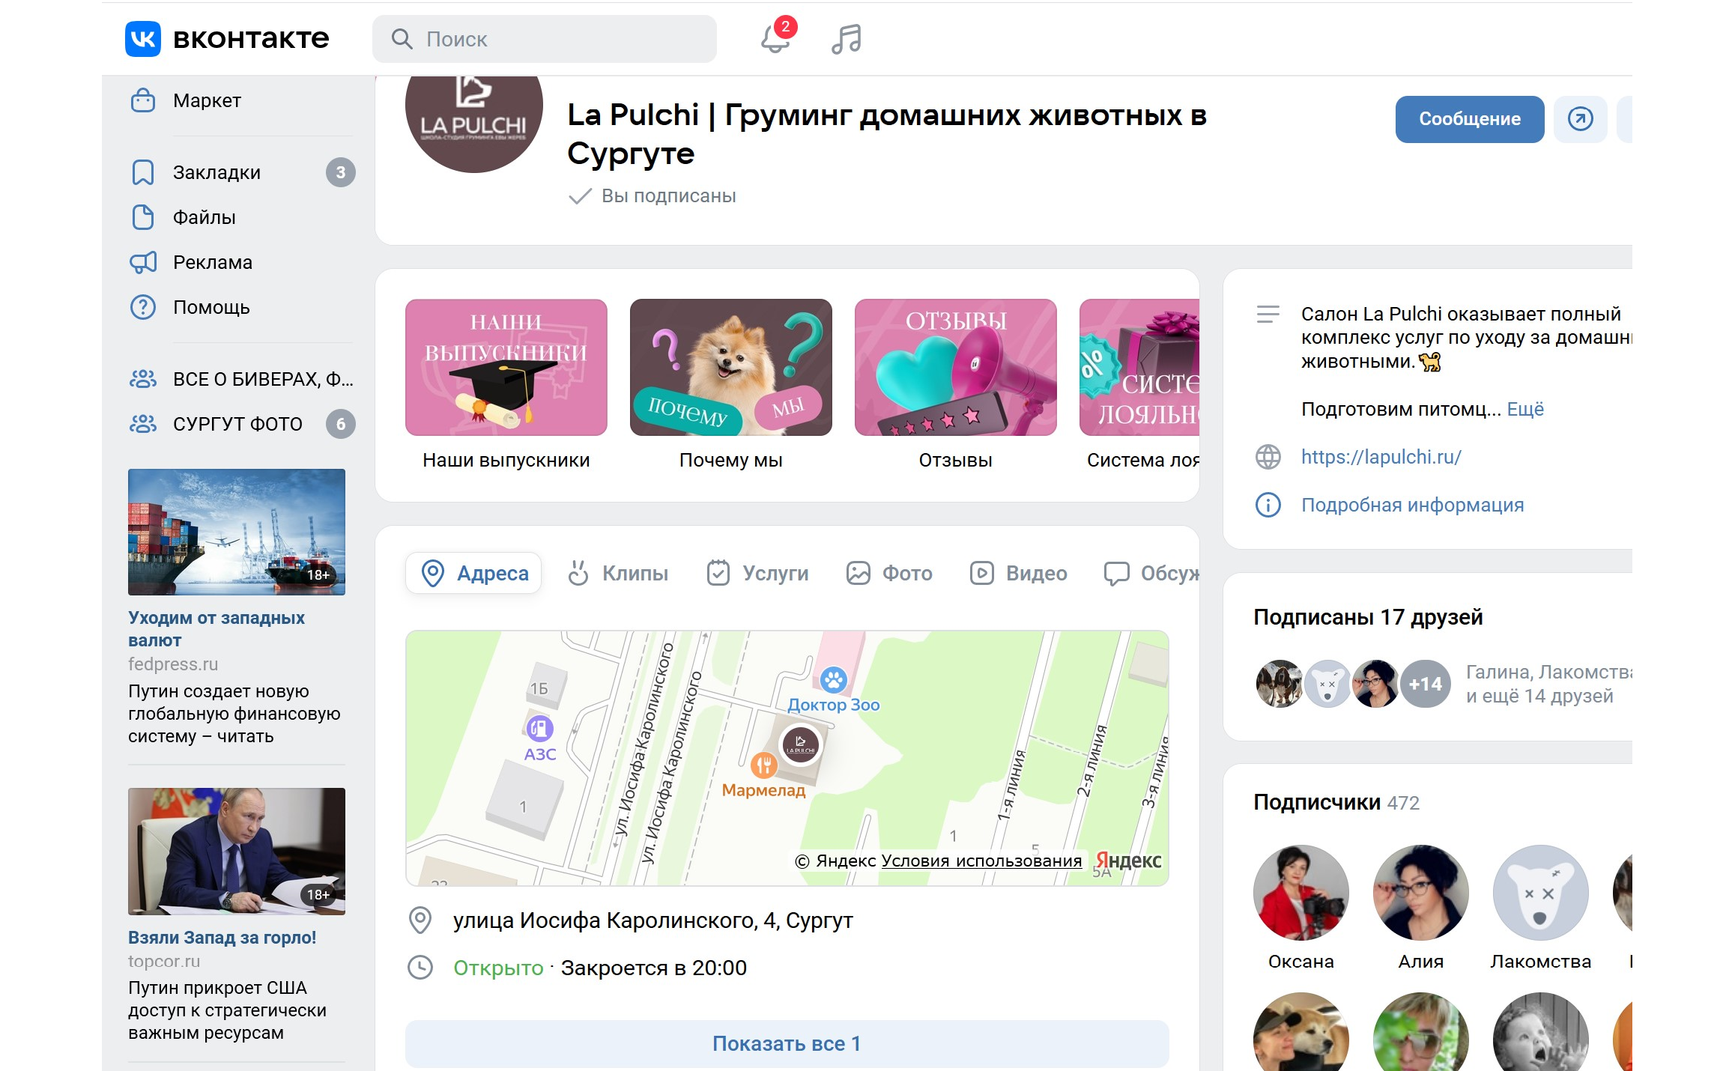Open VK Music via the note icon
The image size is (1726, 1071).
847,39
